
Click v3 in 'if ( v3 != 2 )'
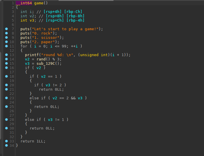coord(48,85)
